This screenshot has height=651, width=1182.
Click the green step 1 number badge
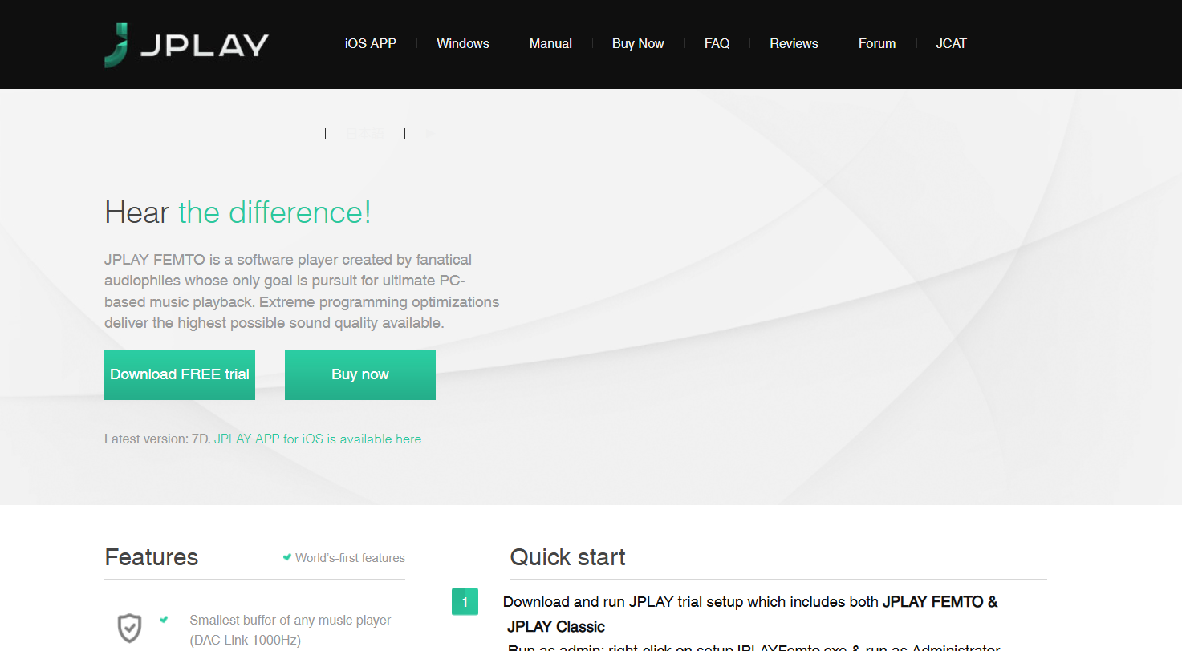pyautogui.click(x=465, y=602)
